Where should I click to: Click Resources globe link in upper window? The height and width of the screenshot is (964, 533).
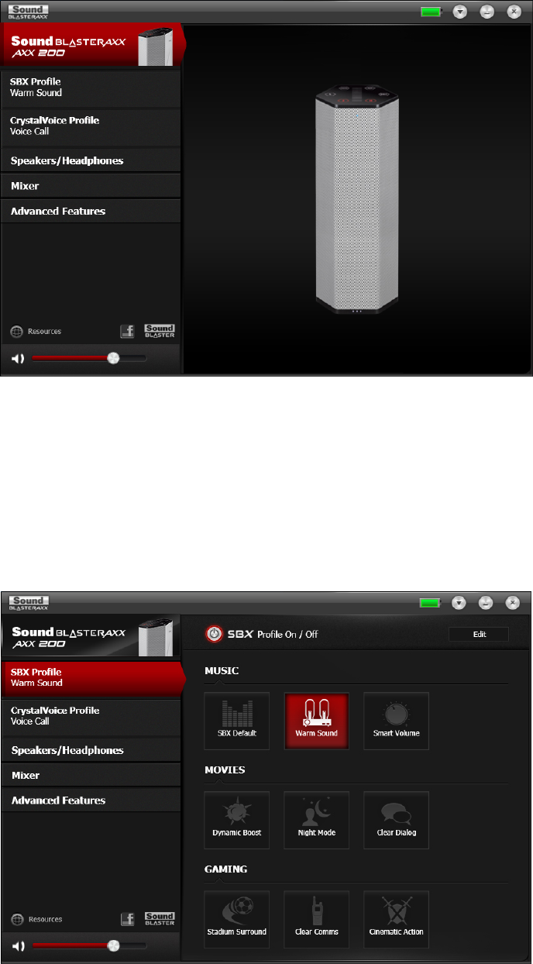(36, 332)
